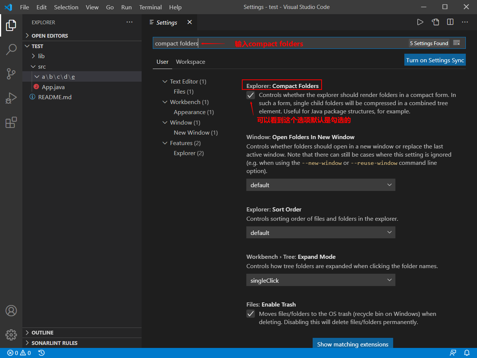
Task: Select Explorer (2) in settings tree
Action: (x=189, y=153)
